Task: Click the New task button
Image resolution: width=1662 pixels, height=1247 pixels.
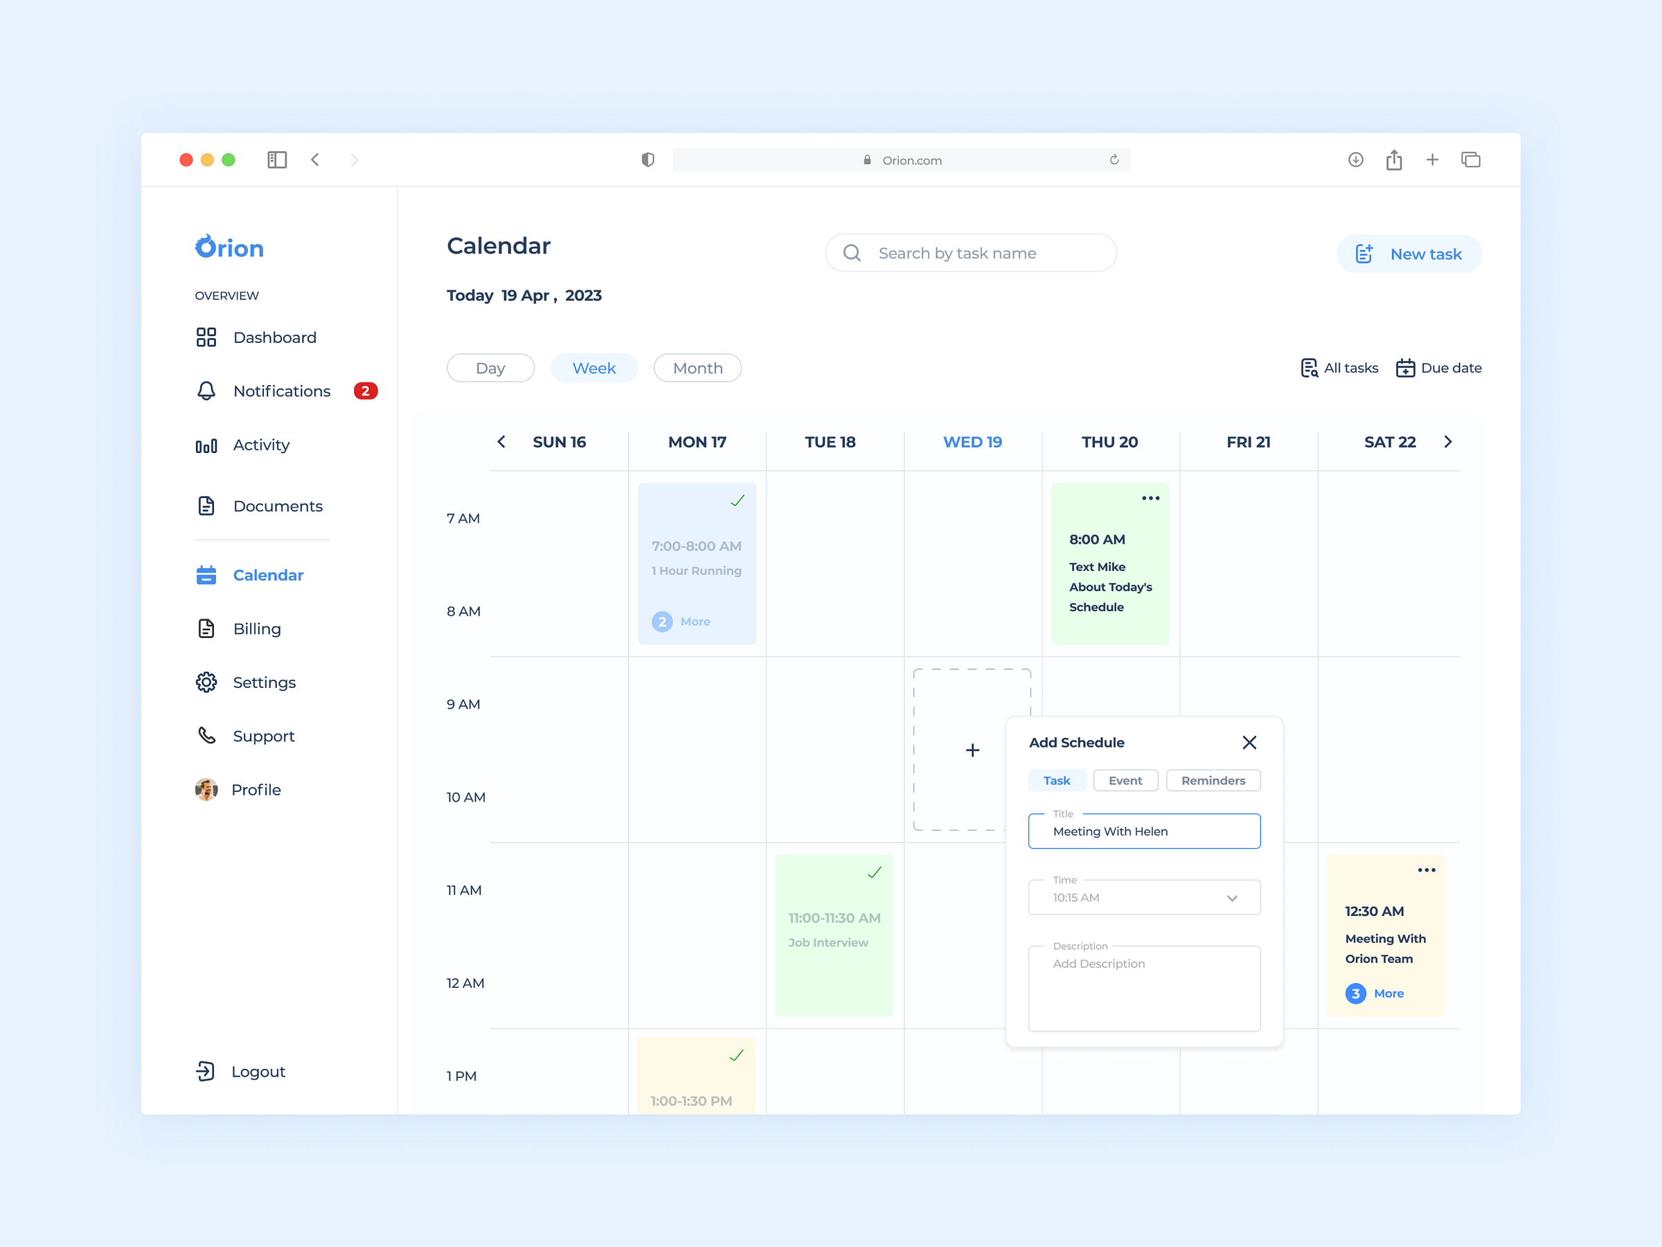Action: [1411, 253]
